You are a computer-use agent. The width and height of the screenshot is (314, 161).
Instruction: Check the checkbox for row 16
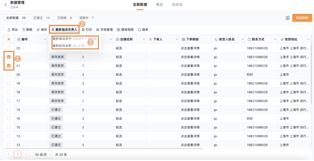click(x=9, y=119)
